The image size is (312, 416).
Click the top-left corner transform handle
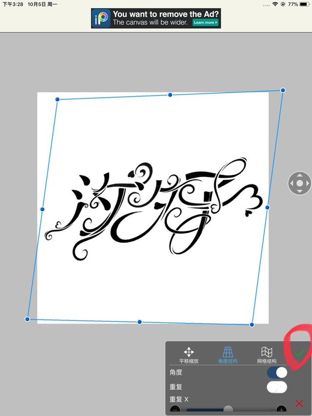pos(58,99)
